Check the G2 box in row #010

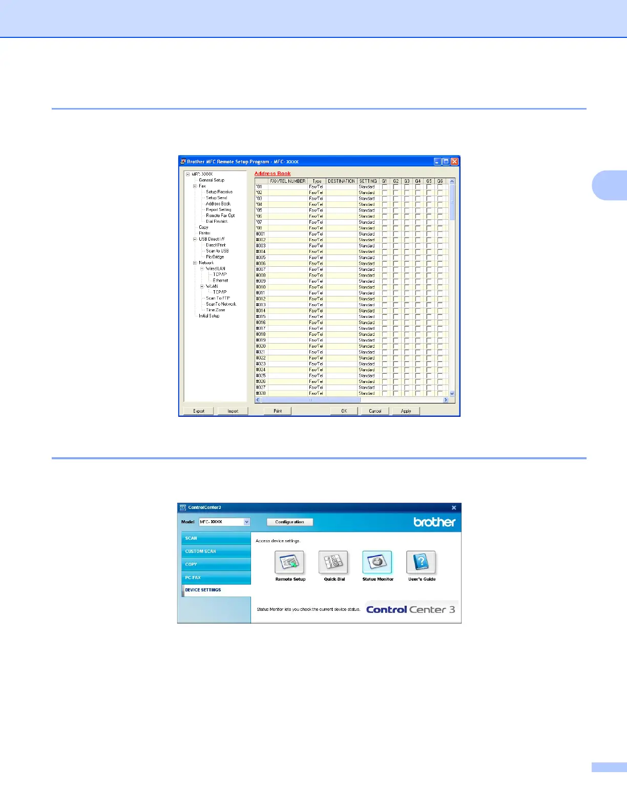click(x=396, y=287)
